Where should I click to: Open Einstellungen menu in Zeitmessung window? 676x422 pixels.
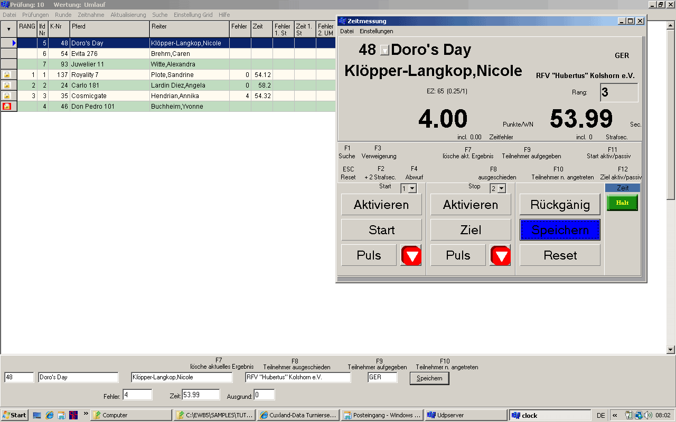(376, 31)
